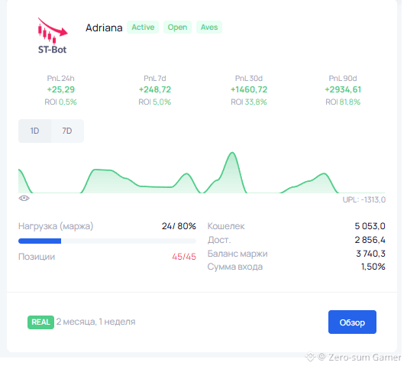Click the Aves tag badge
Image resolution: width=407 pixels, height=369 pixels.
[x=209, y=28]
